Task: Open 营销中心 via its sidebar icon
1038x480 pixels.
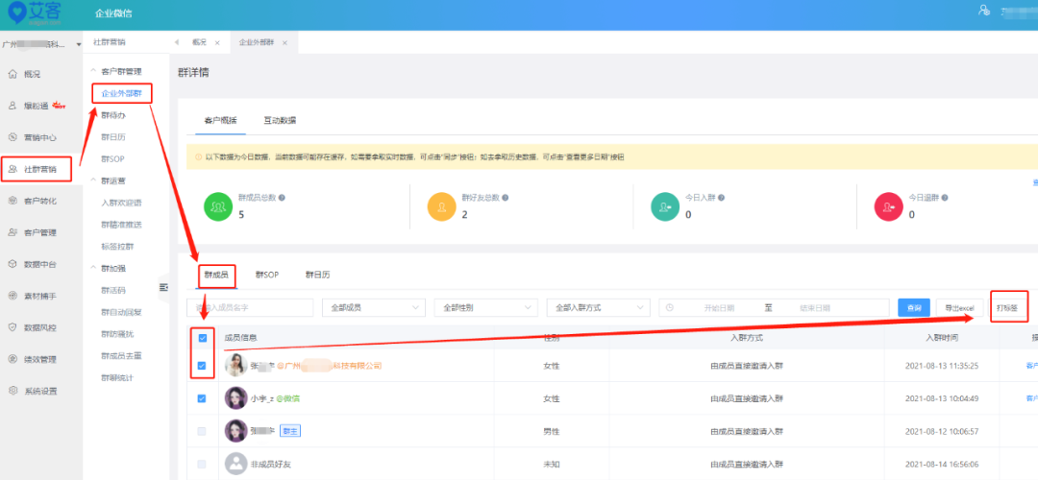Action: pos(12,137)
